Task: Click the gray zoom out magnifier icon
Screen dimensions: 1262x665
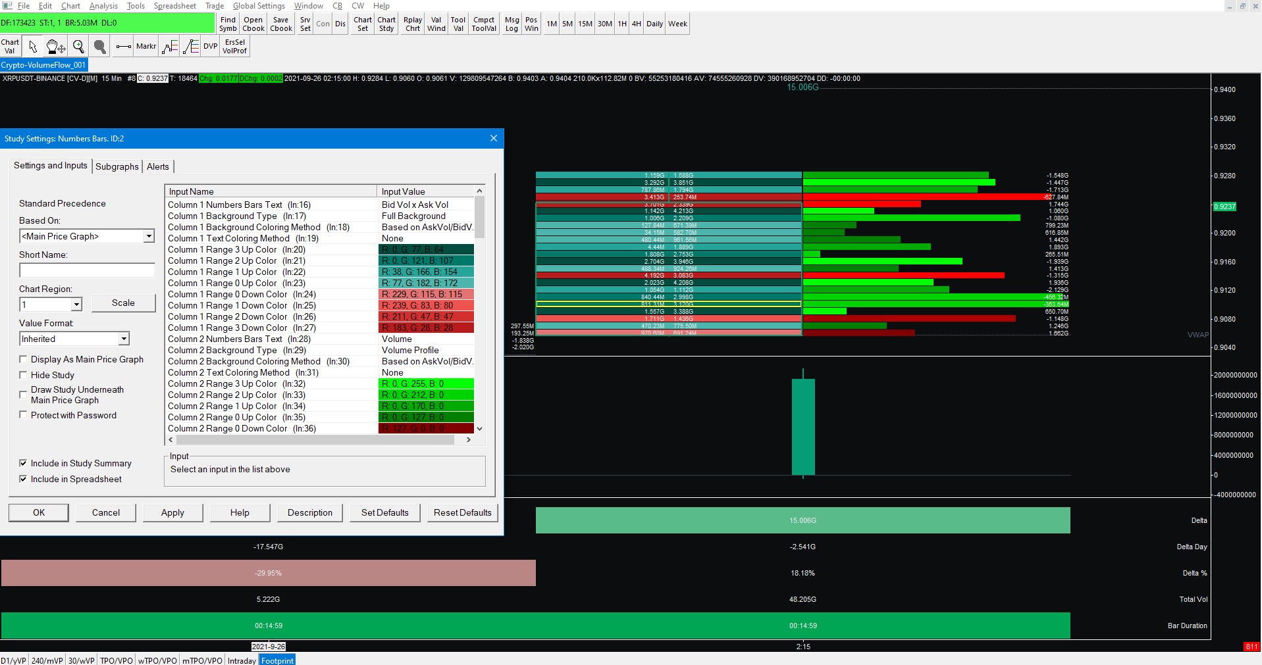Action: tap(100, 47)
